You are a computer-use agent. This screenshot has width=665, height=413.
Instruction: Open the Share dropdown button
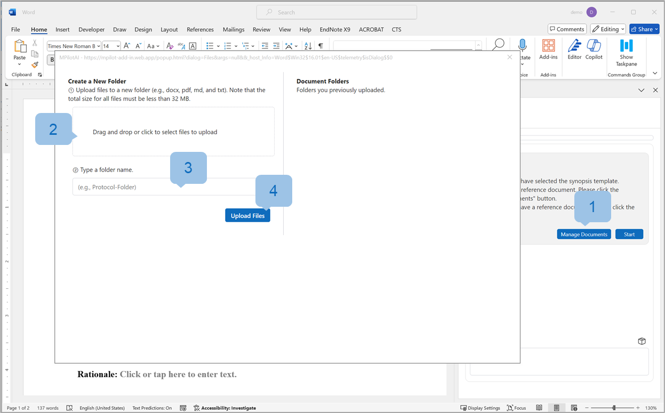(x=644, y=29)
